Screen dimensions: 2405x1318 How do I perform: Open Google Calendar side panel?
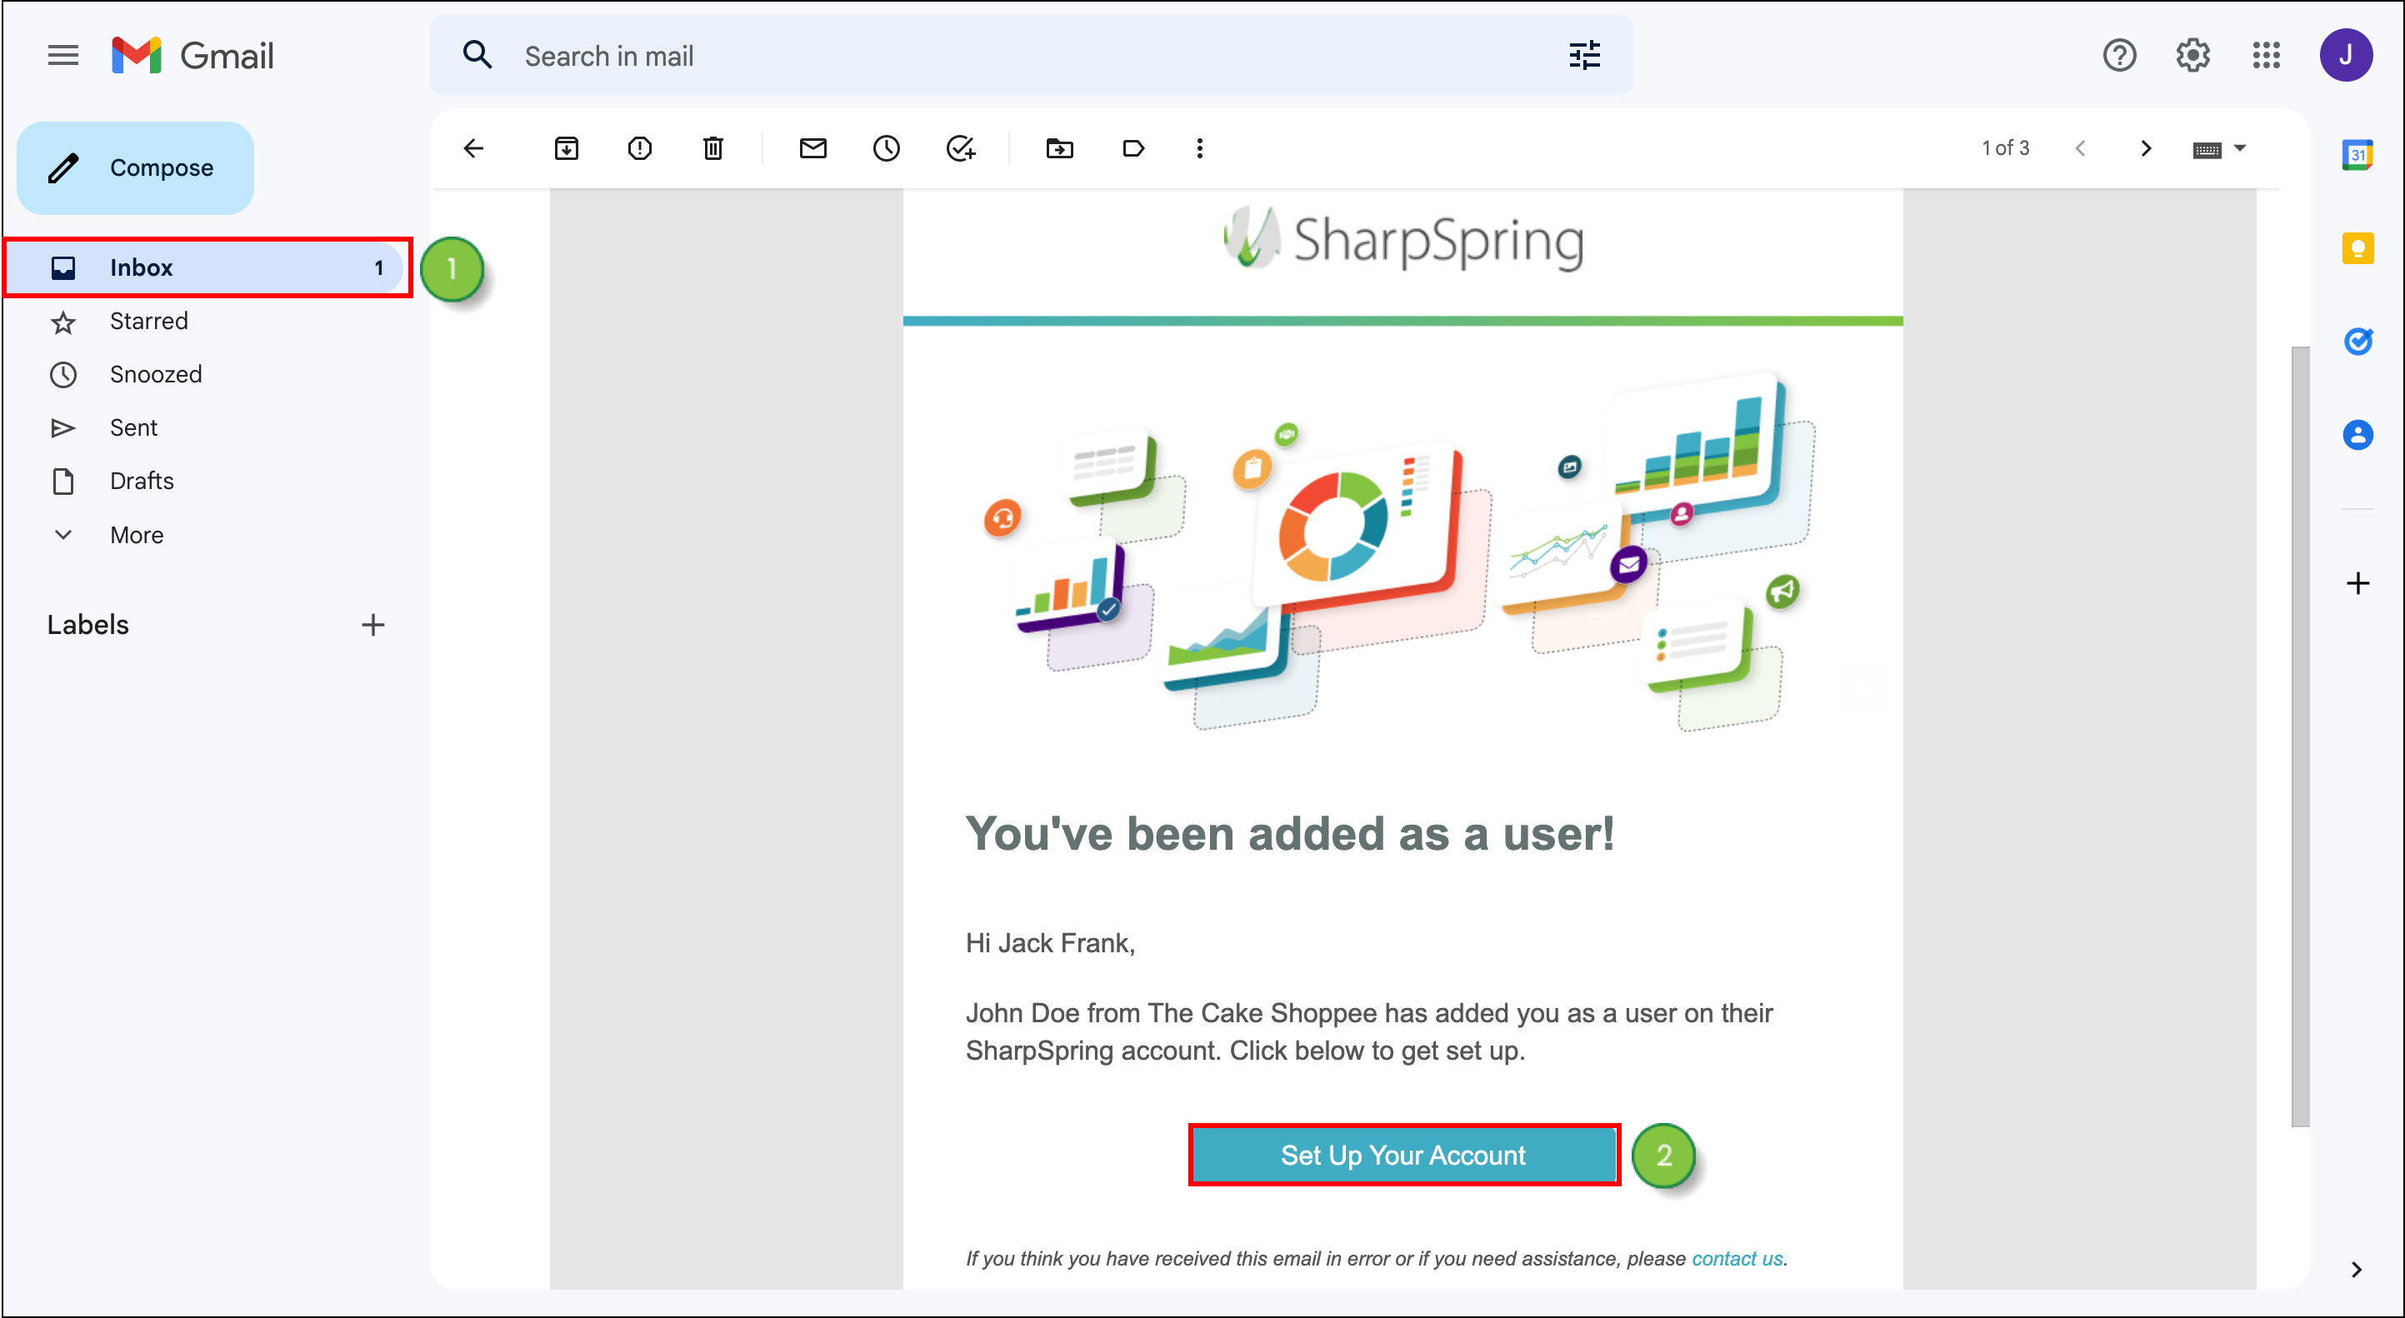pyautogui.click(x=2357, y=154)
